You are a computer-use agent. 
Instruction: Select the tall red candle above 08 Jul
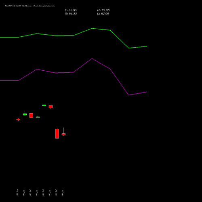coord(57,134)
